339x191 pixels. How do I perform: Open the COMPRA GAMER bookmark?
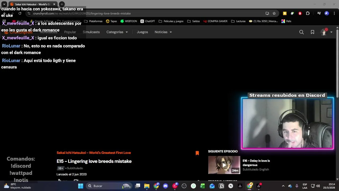215,21
